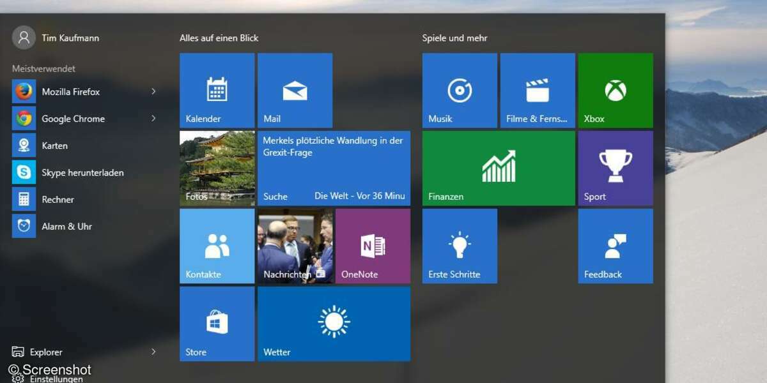Open the OneNote tile

point(373,246)
